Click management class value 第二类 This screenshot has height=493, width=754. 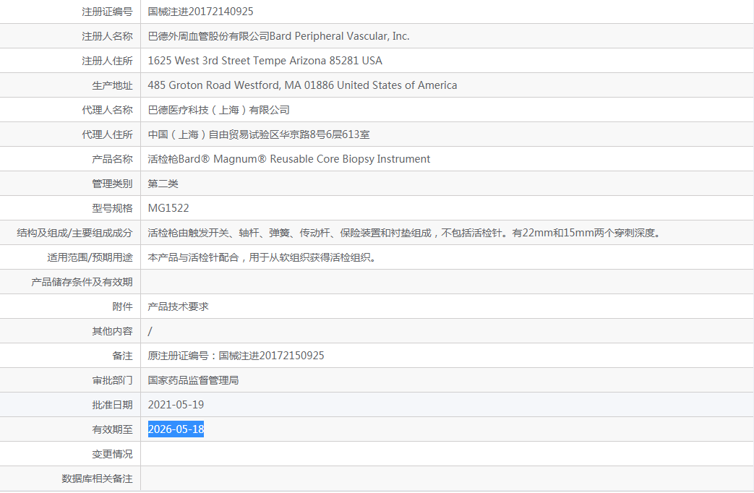click(x=163, y=184)
